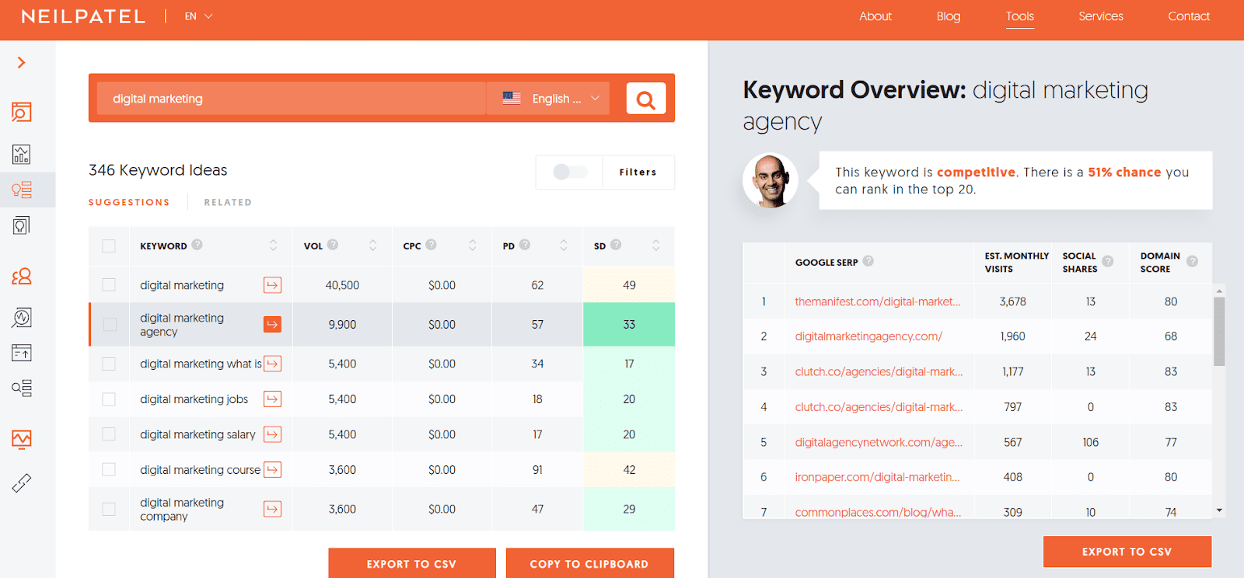
Task: Check the digital marketing course checkbox
Action: [109, 469]
